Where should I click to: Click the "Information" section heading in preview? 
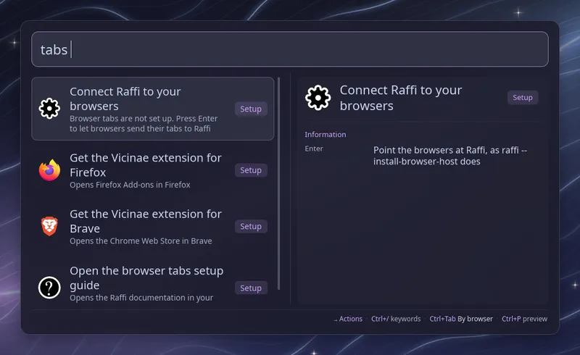tap(325, 135)
